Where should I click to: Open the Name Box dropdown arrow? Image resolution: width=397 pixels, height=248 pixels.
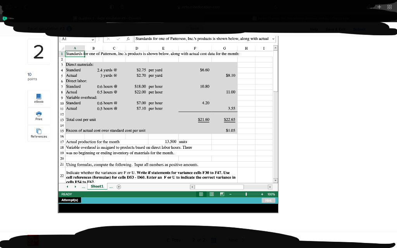click(x=92, y=39)
